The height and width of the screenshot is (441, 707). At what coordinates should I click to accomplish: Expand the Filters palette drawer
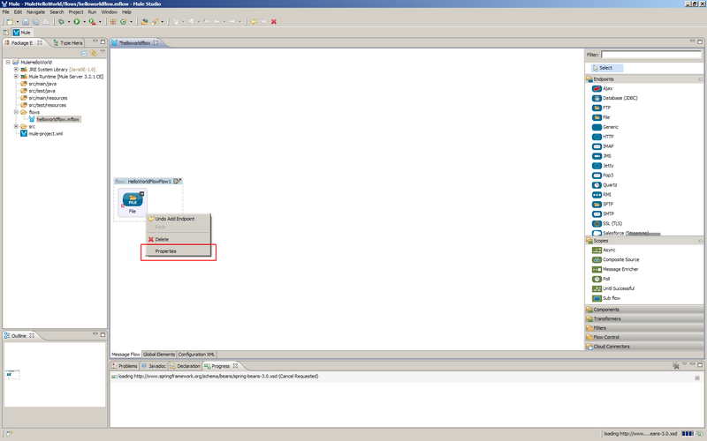coord(644,328)
